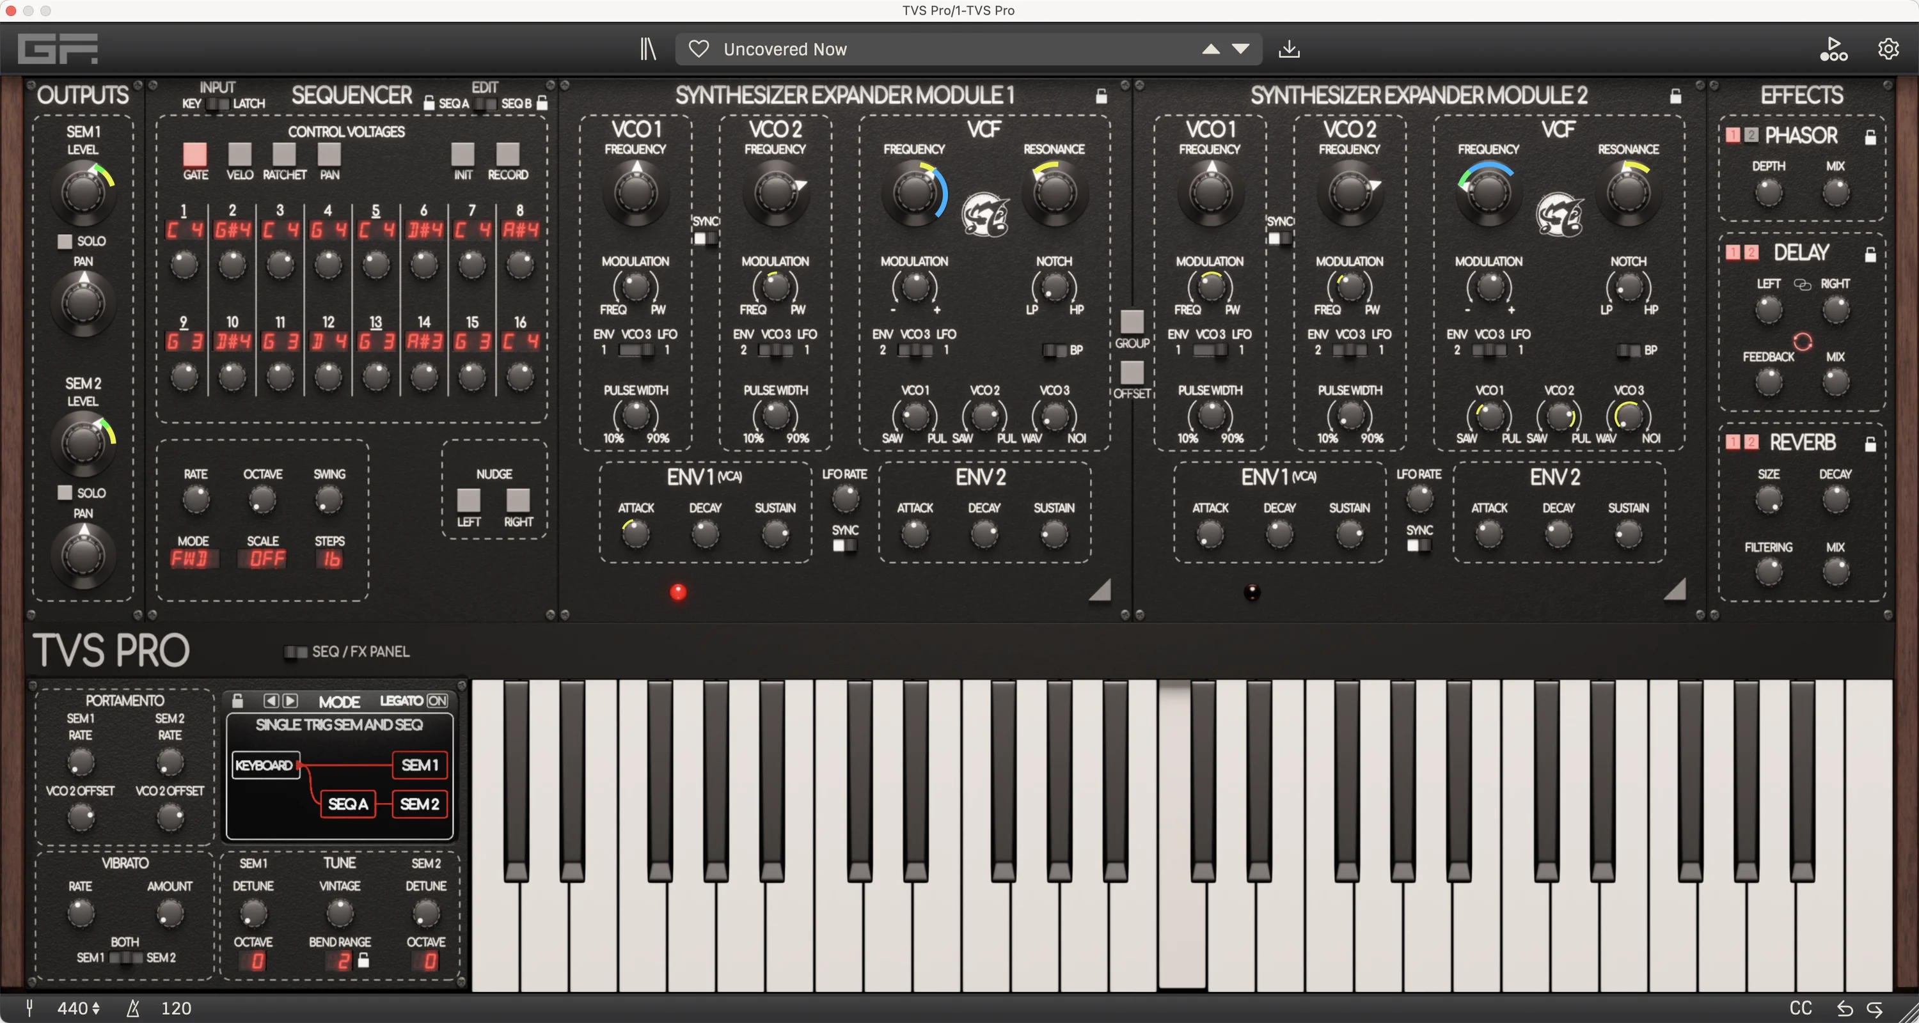Toggle the Delay lock icon
This screenshot has height=1023, width=1919.
coord(1870,254)
